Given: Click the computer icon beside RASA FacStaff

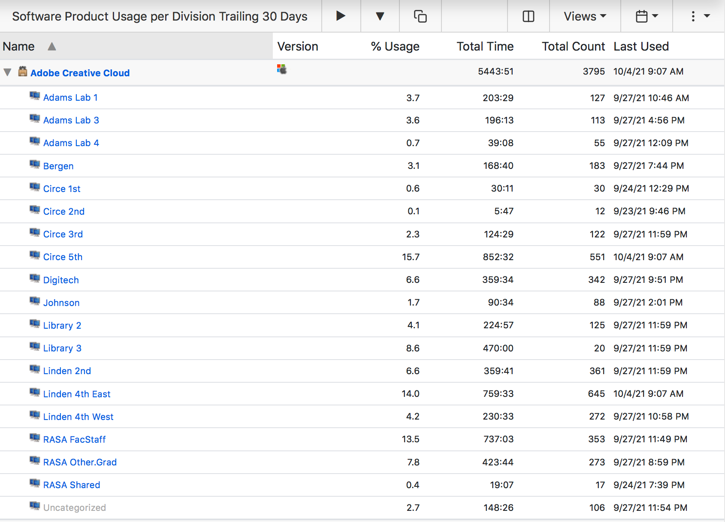Looking at the screenshot, I should click(35, 438).
